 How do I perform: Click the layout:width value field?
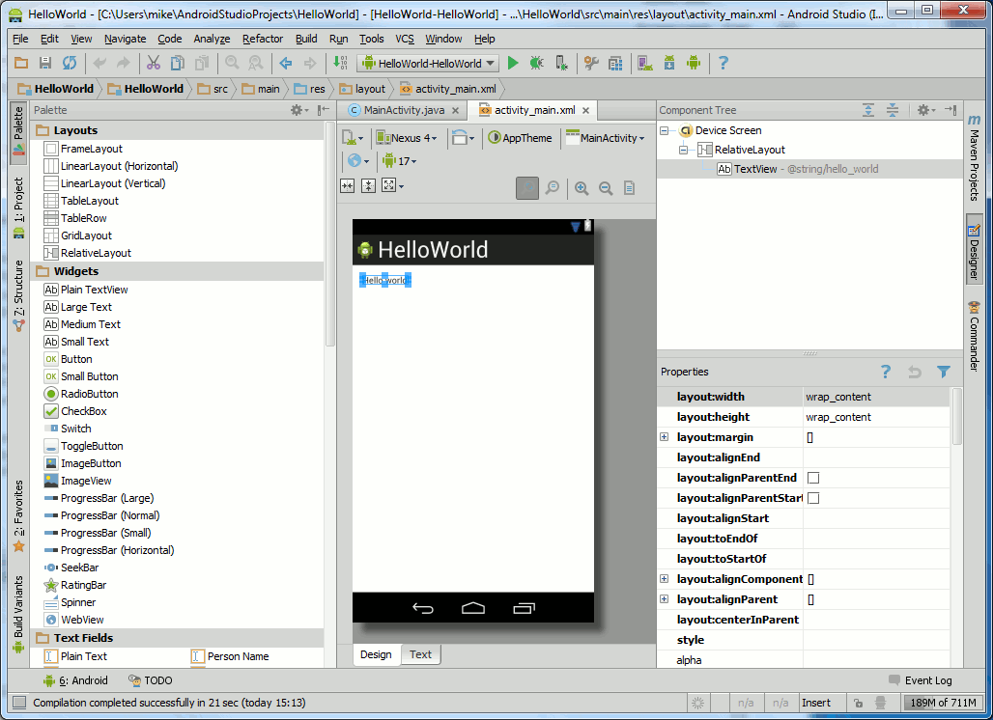coord(876,397)
